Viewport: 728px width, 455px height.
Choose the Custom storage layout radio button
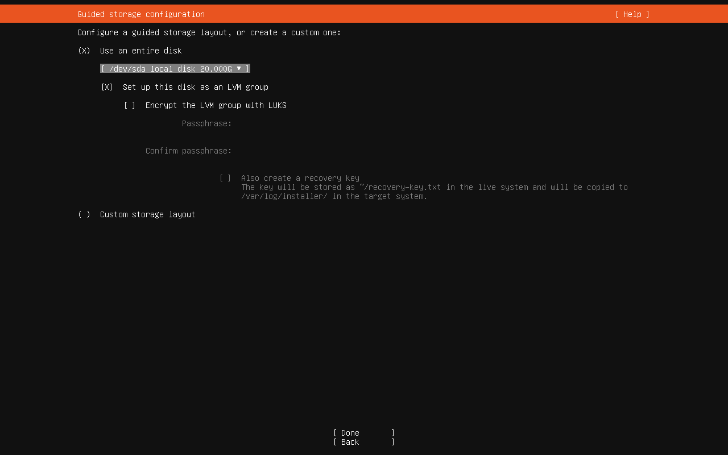pyautogui.click(x=84, y=214)
